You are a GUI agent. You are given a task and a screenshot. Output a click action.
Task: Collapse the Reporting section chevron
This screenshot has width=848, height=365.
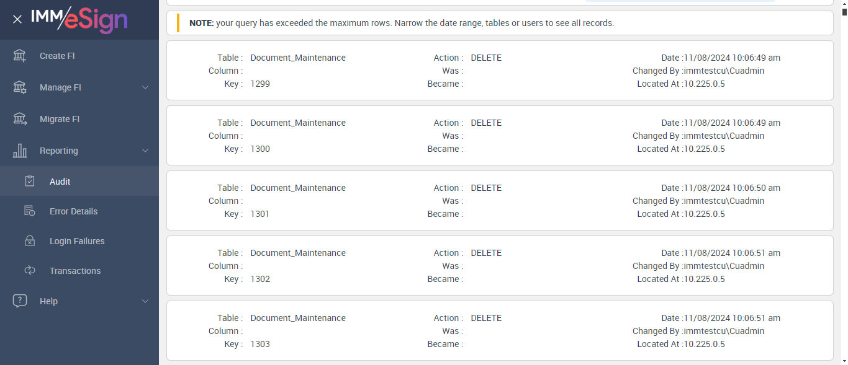145,151
